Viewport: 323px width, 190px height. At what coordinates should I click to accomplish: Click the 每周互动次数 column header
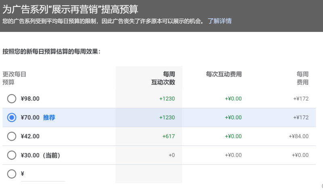point(163,78)
